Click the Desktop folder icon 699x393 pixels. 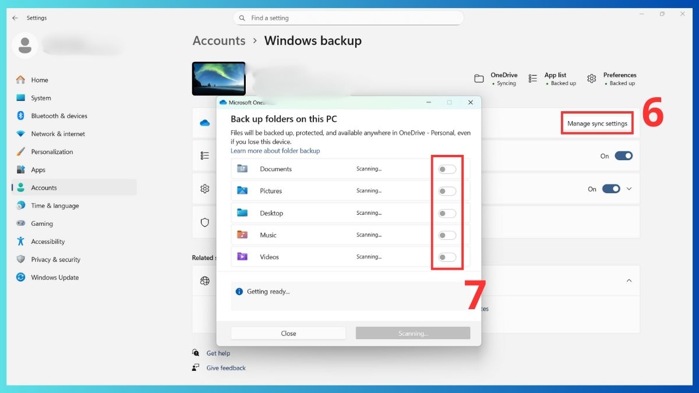[242, 213]
